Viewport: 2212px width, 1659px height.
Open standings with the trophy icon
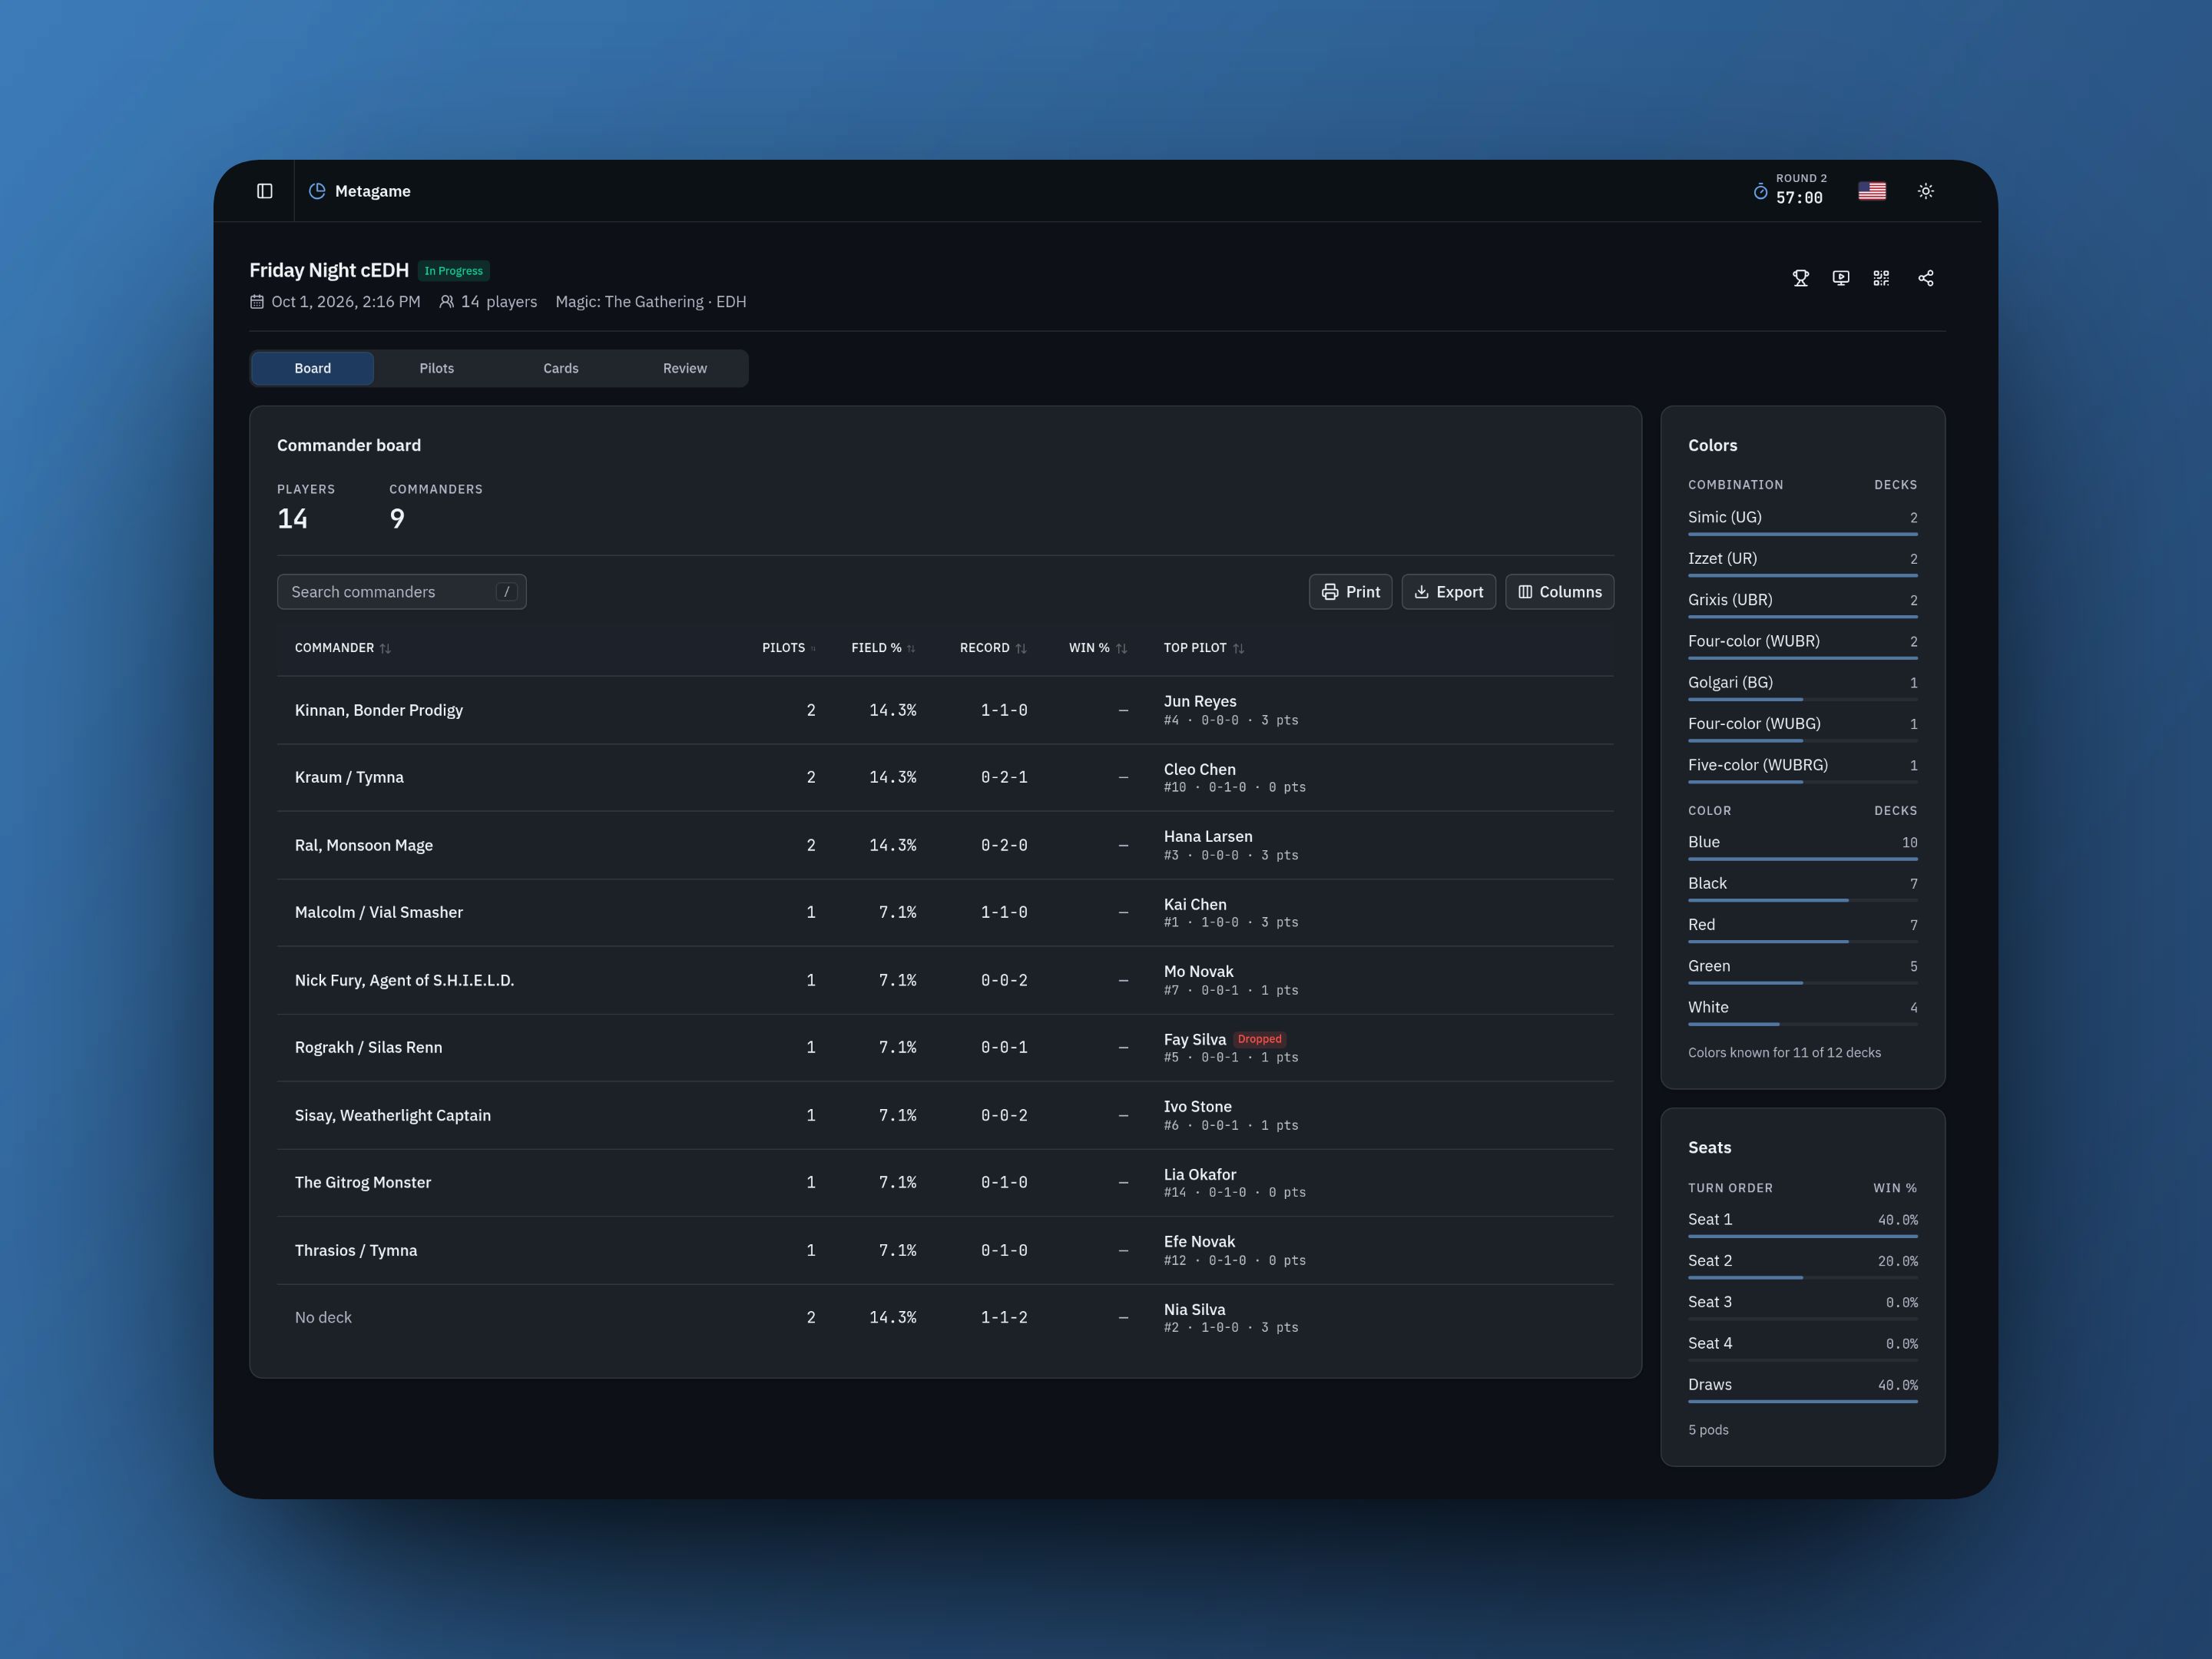[1801, 278]
